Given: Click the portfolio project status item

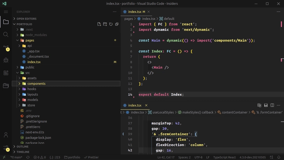Looking at the screenshot, I should 72,157.
